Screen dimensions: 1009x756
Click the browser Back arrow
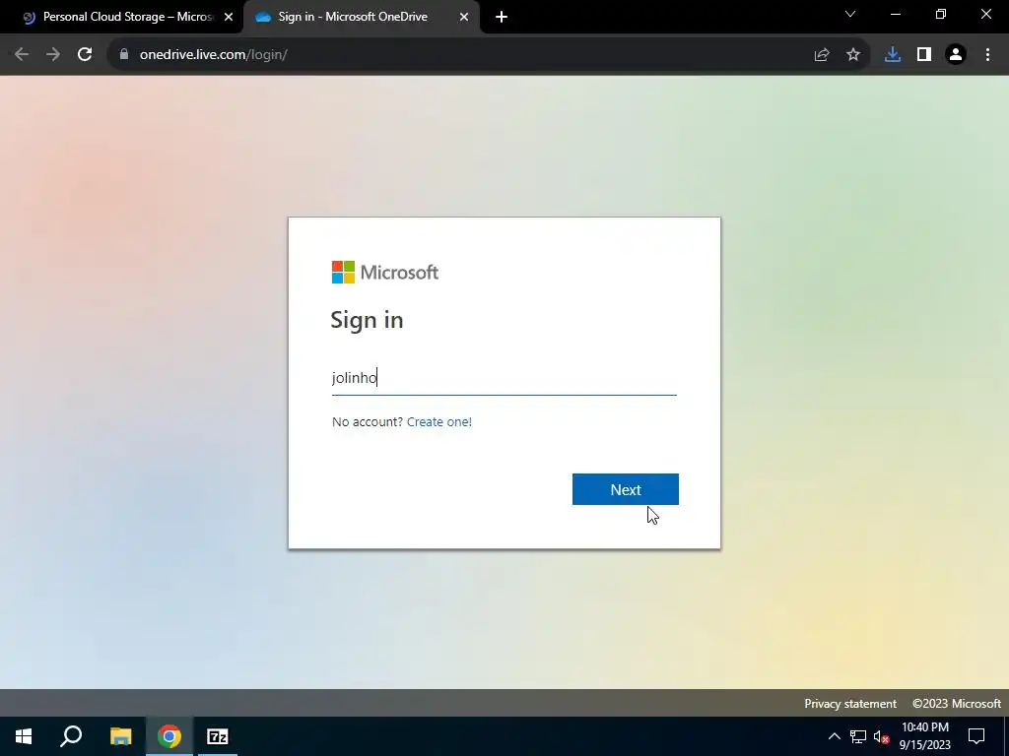coord(22,55)
